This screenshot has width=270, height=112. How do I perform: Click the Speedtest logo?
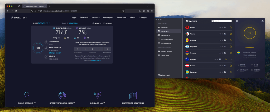[x=19, y=18]
